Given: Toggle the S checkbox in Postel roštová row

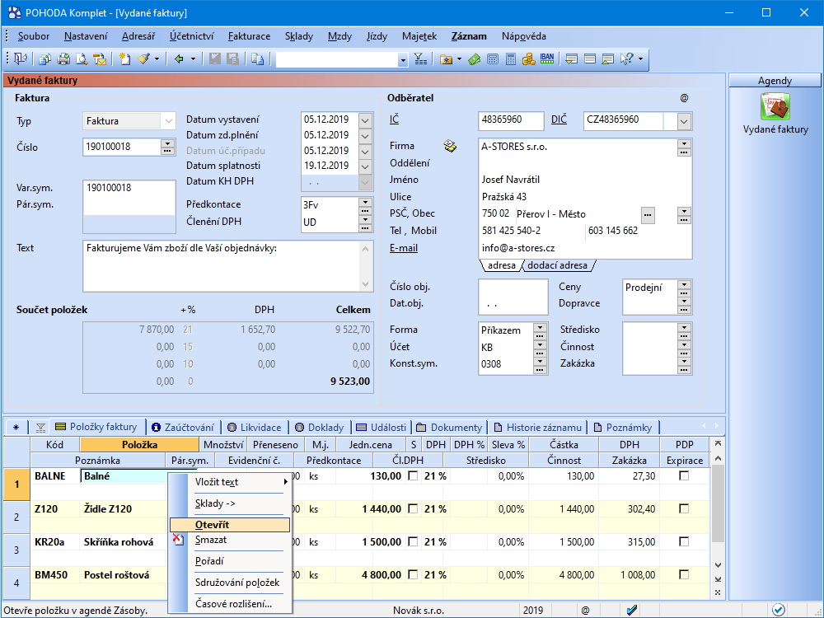Looking at the screenshot, I should tap(413, 574).
